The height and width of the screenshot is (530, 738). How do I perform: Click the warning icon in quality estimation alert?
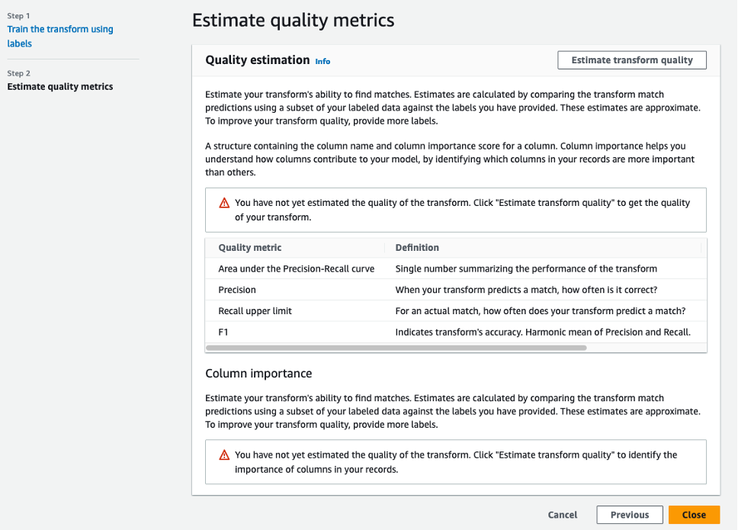tap(224, 203)
